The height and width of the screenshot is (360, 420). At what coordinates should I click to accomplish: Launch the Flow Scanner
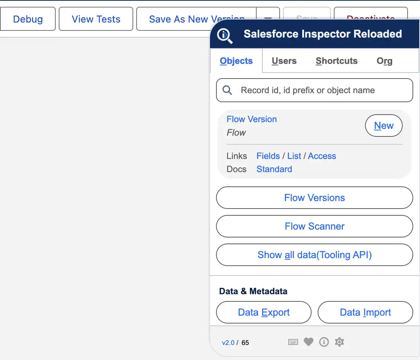tap(314, 226)
